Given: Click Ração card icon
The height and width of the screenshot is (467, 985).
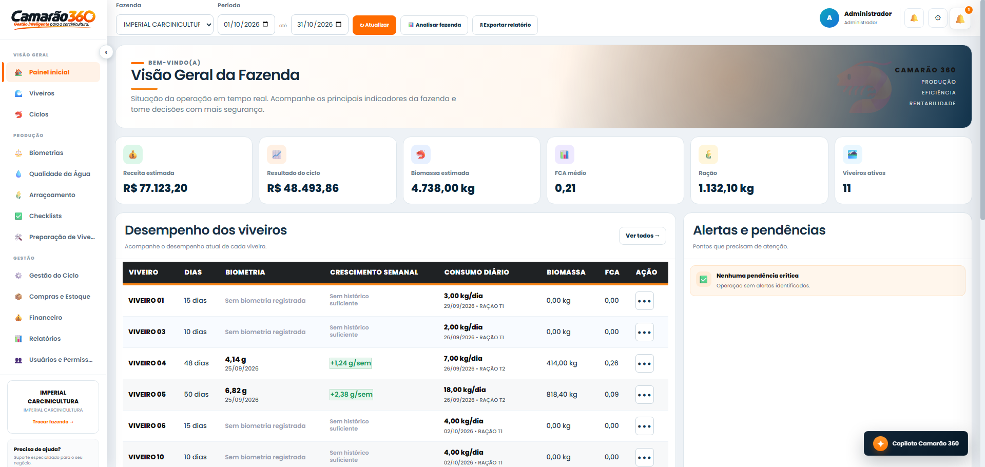Looking at the screenshot, I should click(x=708, y=154).
